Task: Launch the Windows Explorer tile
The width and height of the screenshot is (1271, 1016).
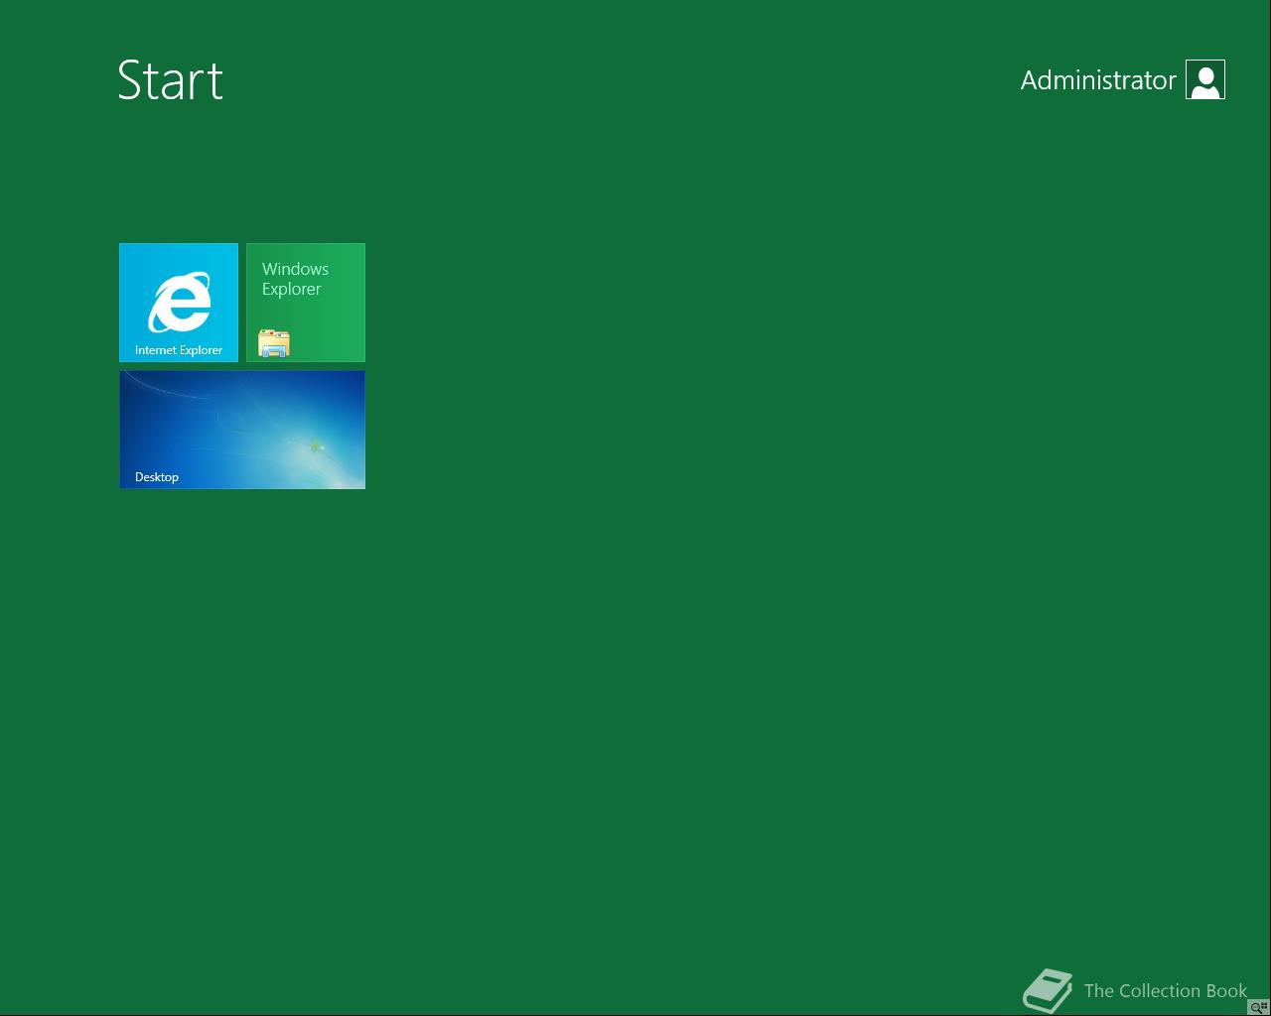Action: coord(306,303)
